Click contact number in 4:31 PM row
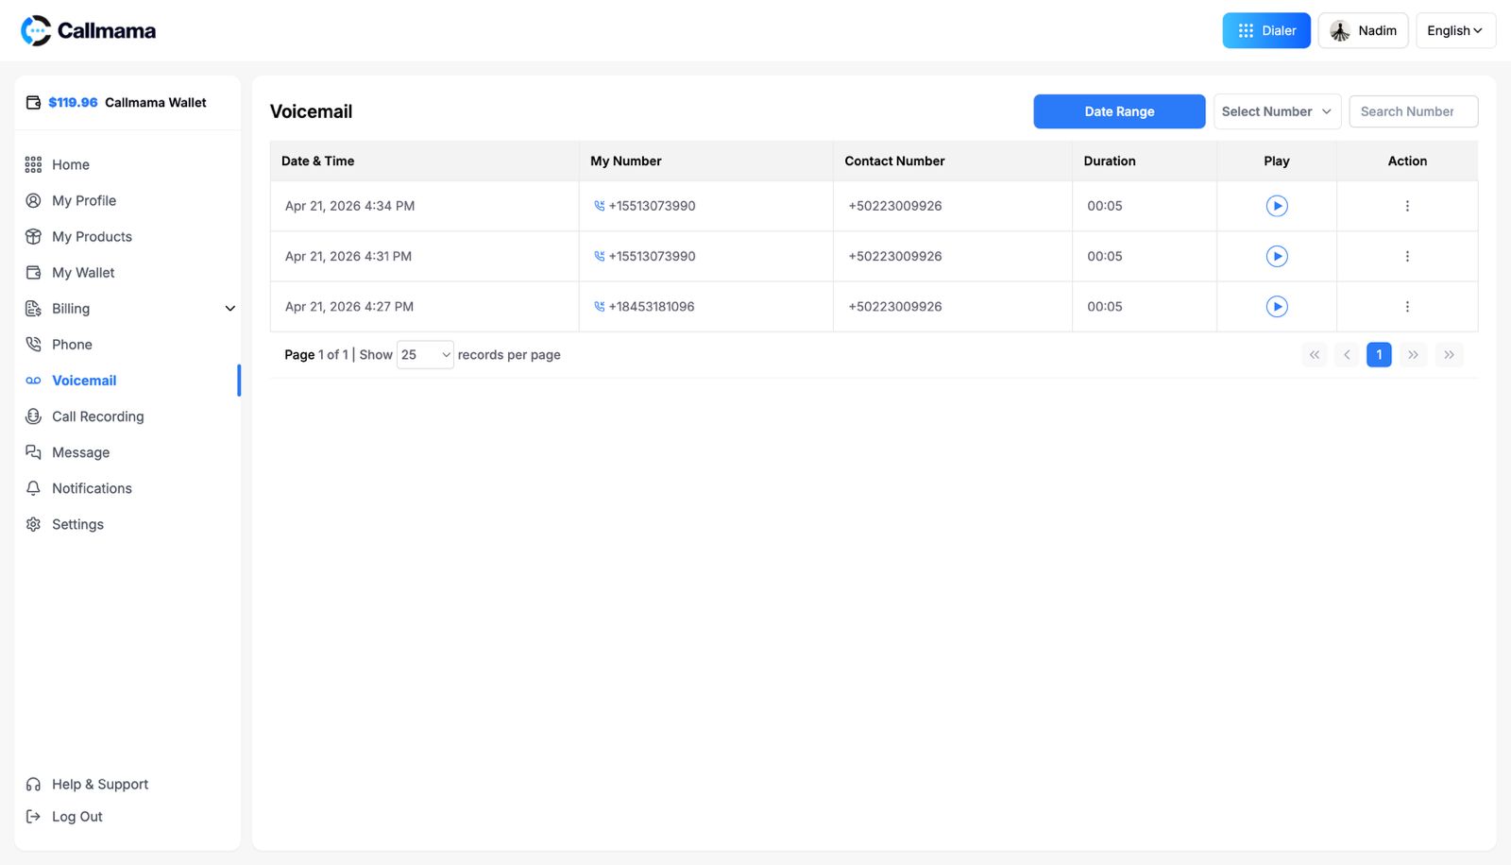 (x=895, y=256)
